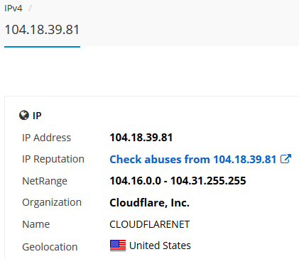
Task: Click the breadcrumb slash separator after IPv4
Action: point(30,9)
